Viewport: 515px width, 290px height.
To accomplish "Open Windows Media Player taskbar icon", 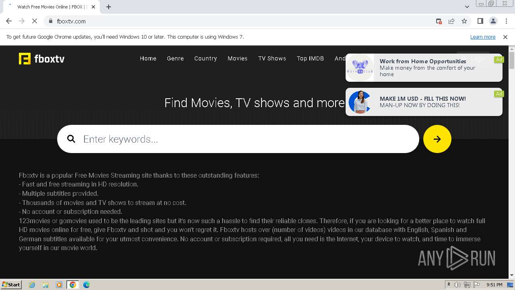I will (x=59, y=285).
